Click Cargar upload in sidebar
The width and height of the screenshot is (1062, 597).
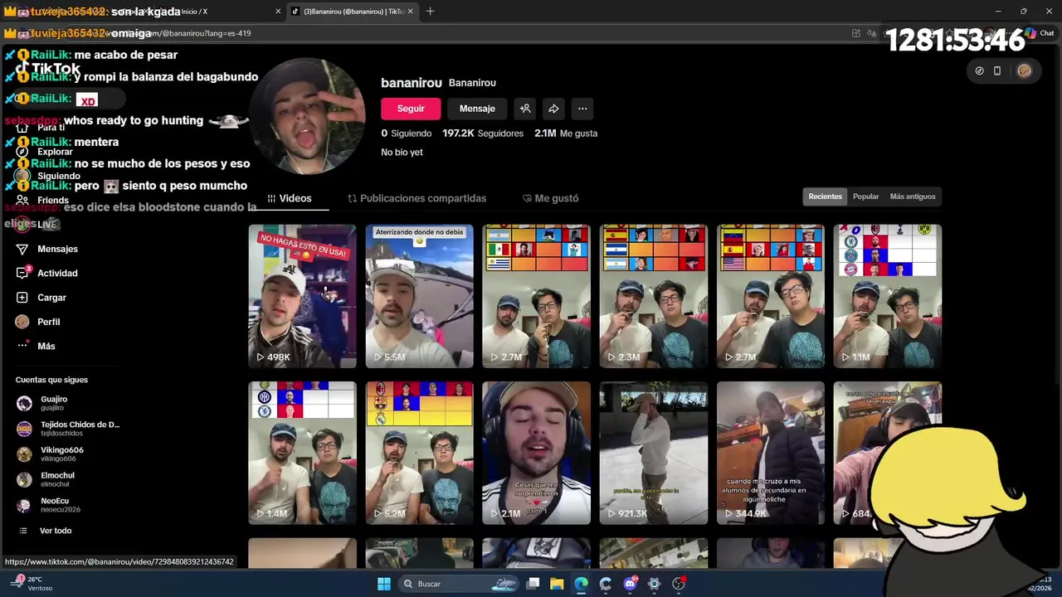pyautogui.click(x=41, y=298)
